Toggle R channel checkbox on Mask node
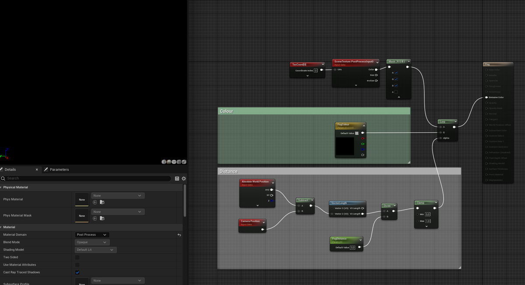The image size is (525, 285). [x=396, y=73]
